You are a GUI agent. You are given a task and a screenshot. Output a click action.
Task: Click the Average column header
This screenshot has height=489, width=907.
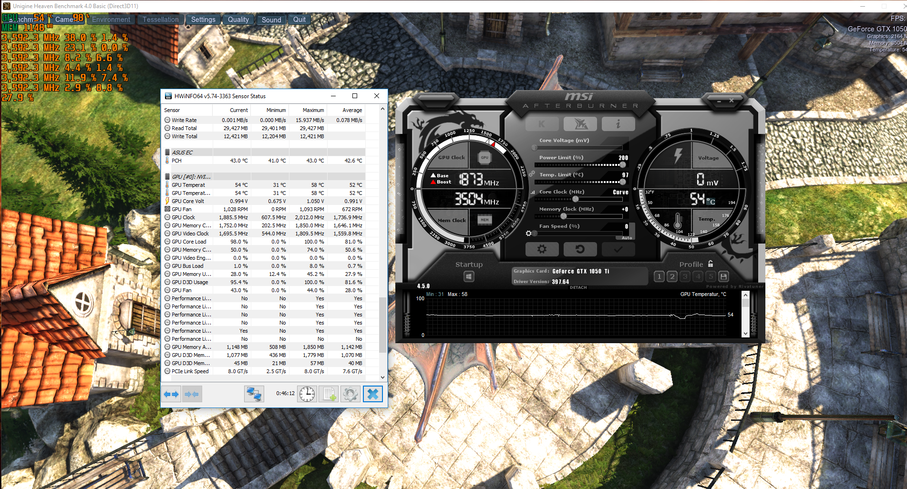pos(347,110)
